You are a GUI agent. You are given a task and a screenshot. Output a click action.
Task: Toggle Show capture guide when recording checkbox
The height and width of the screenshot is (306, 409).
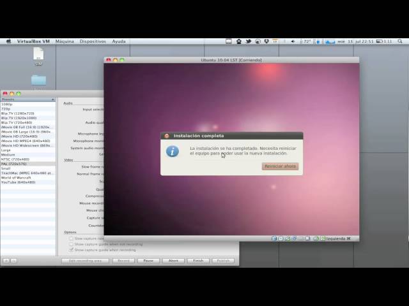[x=71, y=250]
